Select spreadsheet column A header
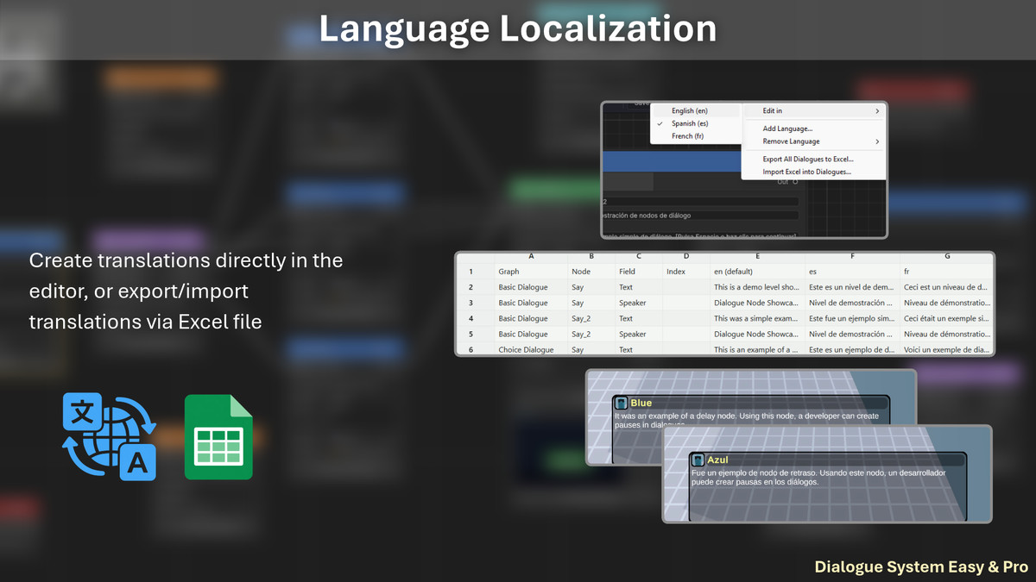1036x582 pixels. click(x=530, y=256)
